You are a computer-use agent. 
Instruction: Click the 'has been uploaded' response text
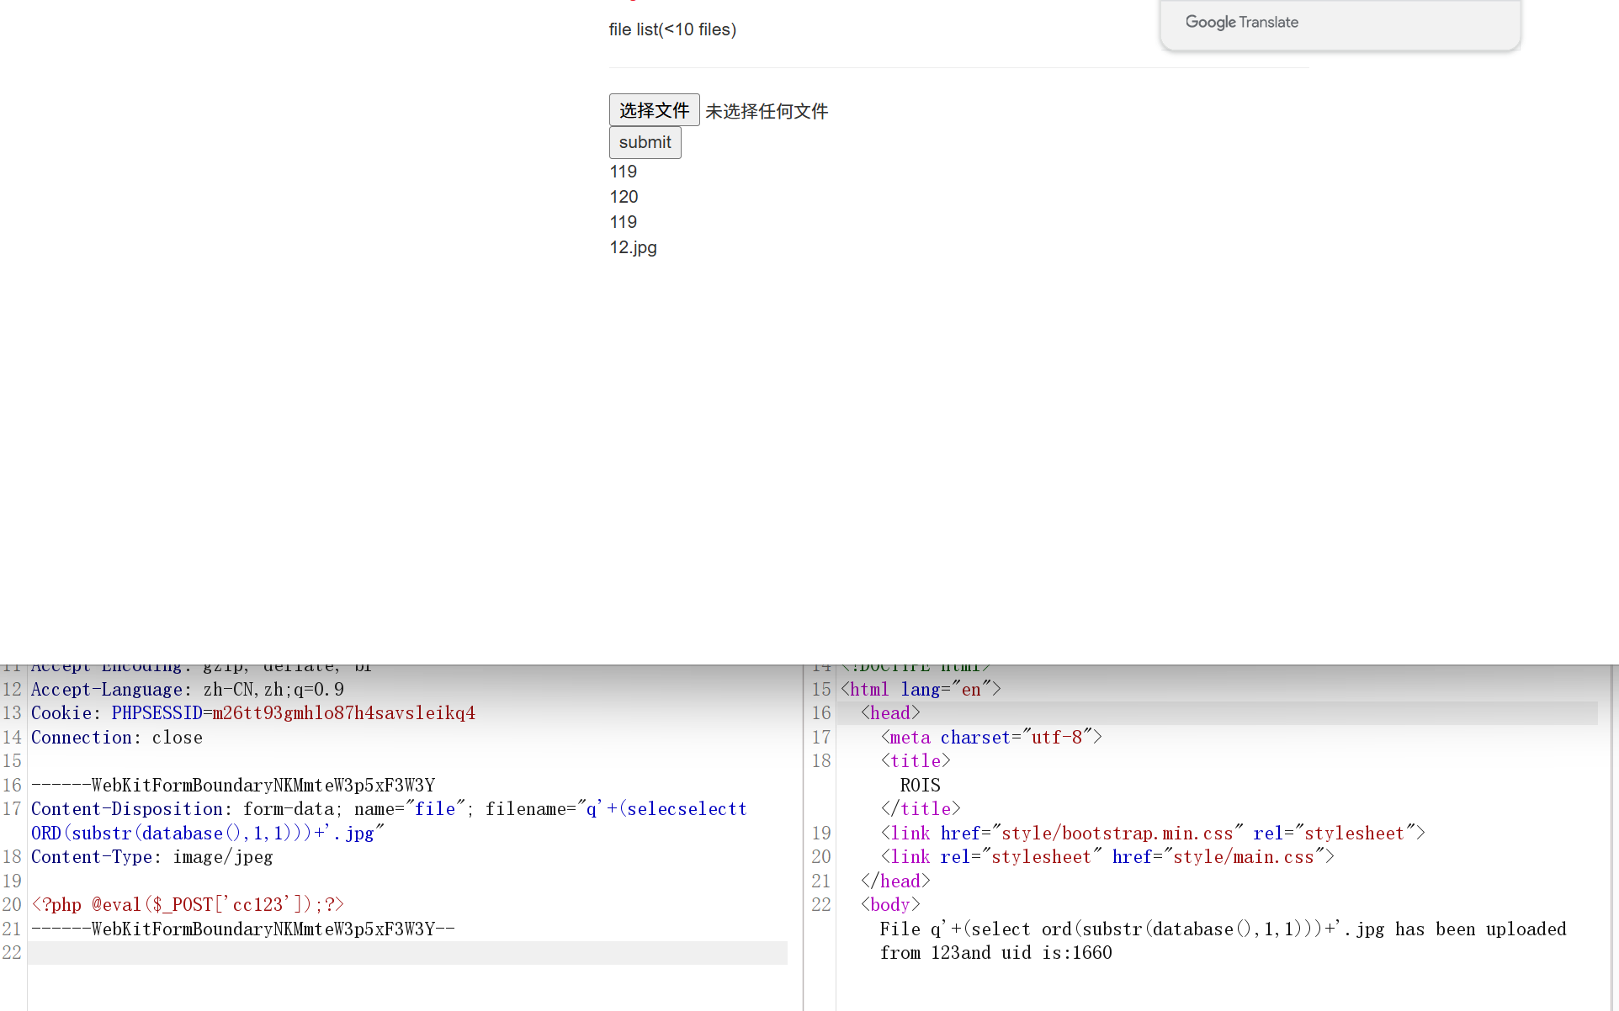(x=1480, y=929)
